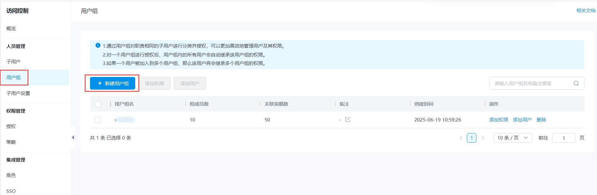Check the user group row checkbox
The image size is (597, 195).
click(98, 120)
